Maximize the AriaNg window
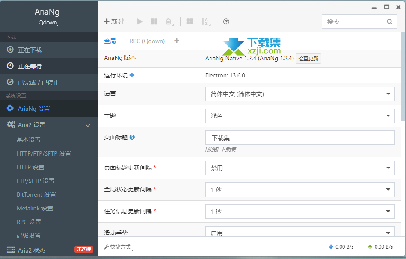This screenshot has width=406, height=259. (x=387, y=7)
